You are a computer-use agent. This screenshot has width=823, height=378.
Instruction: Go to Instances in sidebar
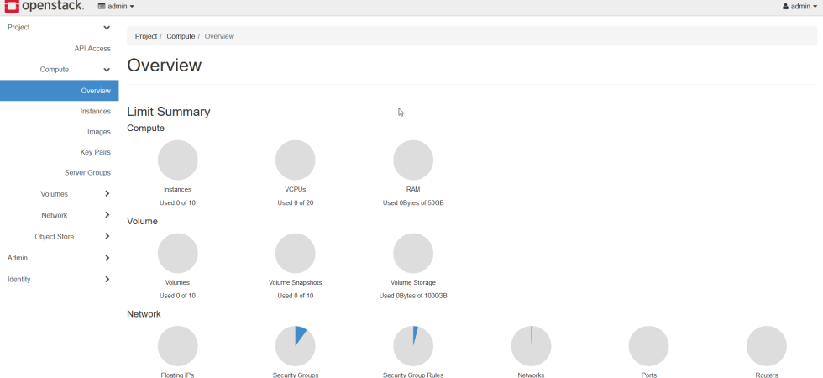pos(95,112)
